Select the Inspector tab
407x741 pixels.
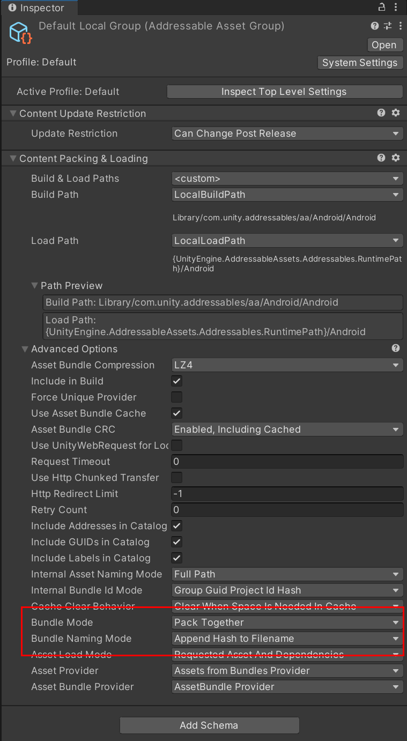pos(39,8)
